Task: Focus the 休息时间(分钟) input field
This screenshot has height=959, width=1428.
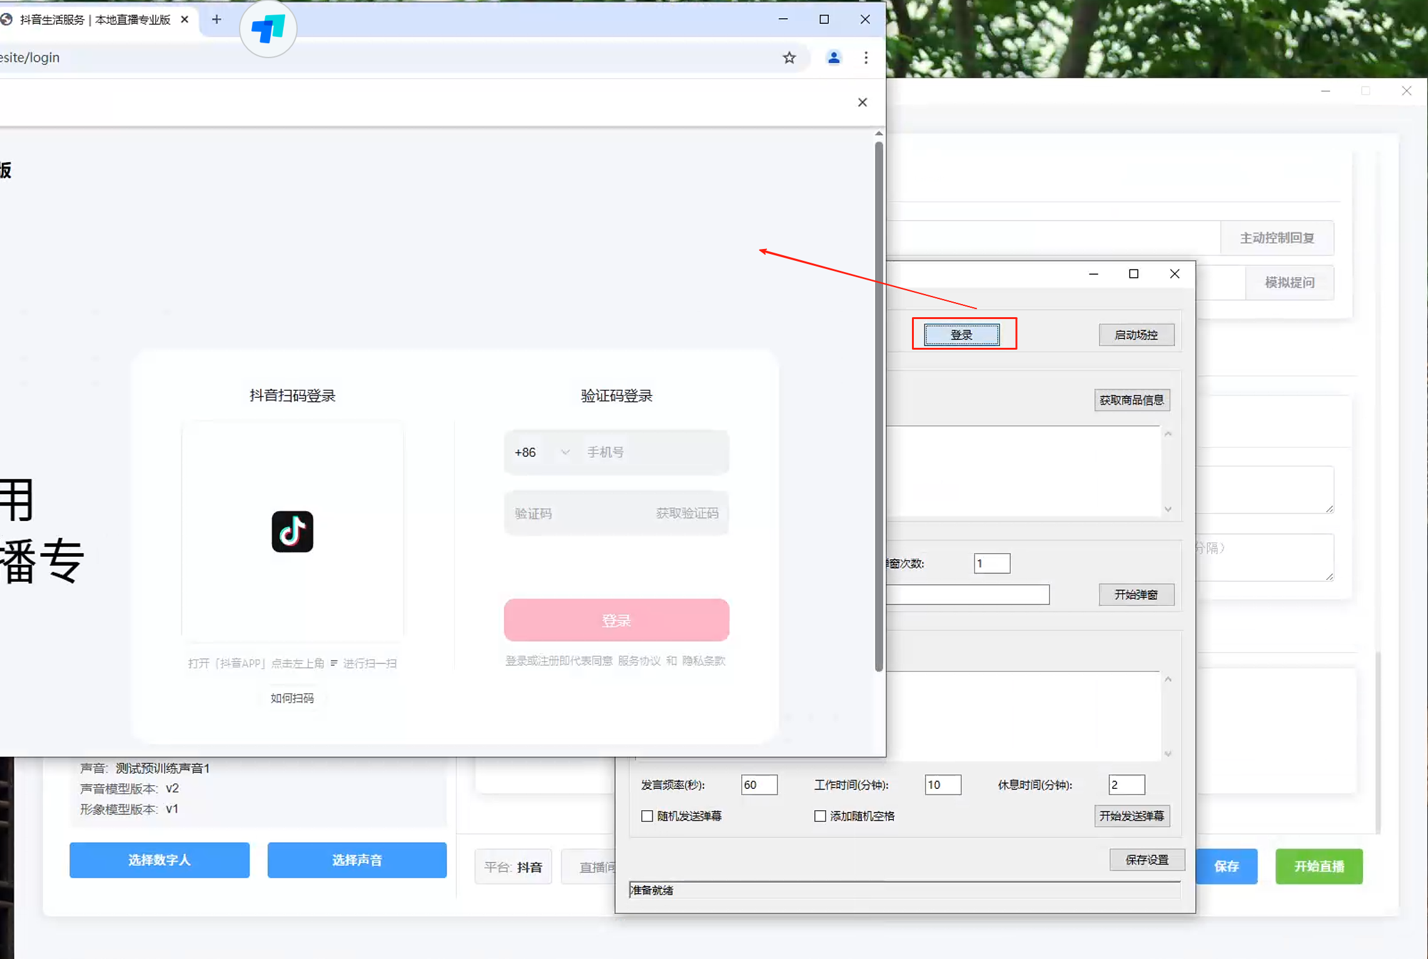Action: [x=1126, y=785]
